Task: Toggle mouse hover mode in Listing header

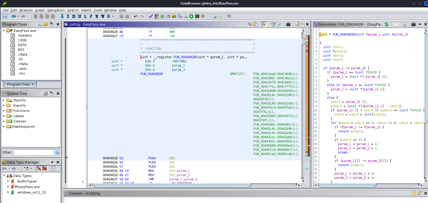Action: [x=264, y=24]
